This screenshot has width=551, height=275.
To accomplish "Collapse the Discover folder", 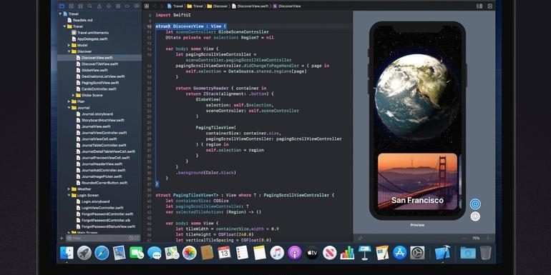I will [x=69, y=51].
